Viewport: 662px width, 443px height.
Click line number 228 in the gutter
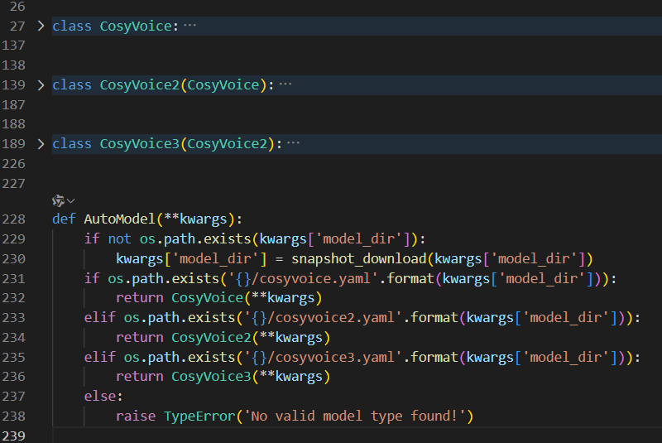click(15, 219)
